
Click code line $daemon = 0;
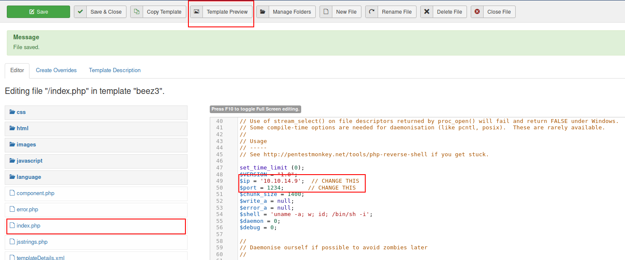click(260, 221)
